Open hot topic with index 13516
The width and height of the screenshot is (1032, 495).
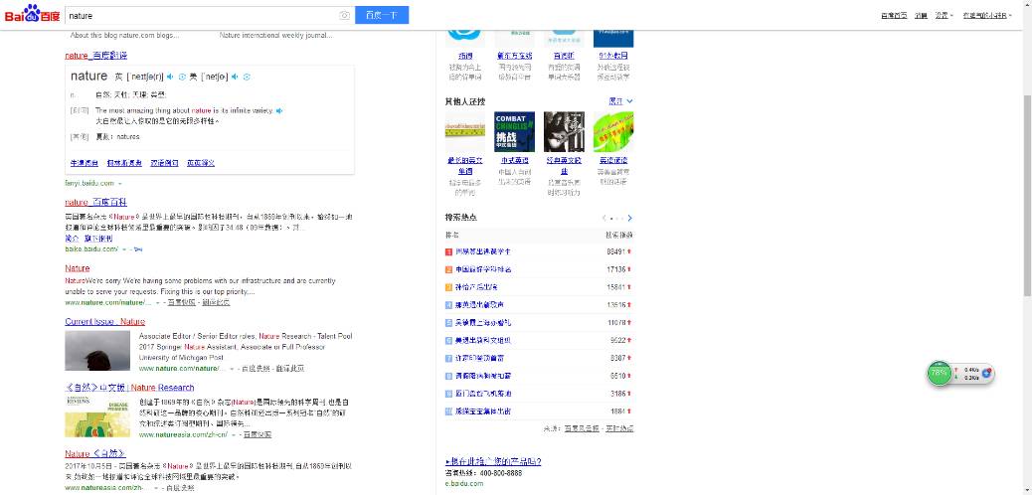tap(480, 305)
